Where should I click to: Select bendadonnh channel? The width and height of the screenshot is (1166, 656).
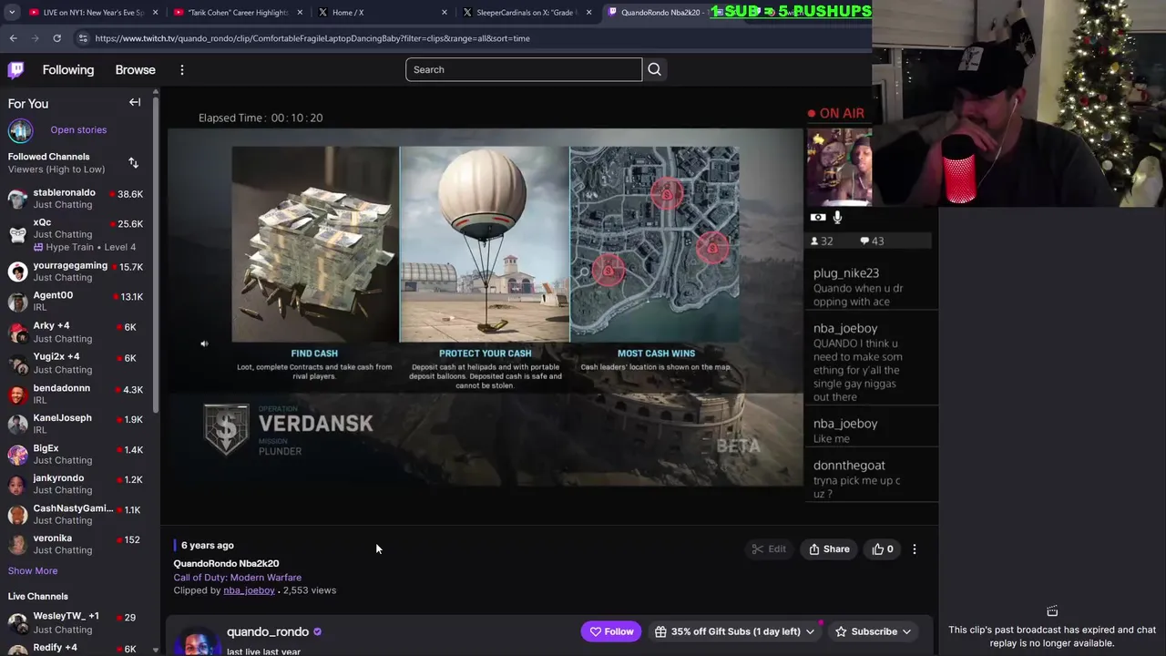click(79, 394)
